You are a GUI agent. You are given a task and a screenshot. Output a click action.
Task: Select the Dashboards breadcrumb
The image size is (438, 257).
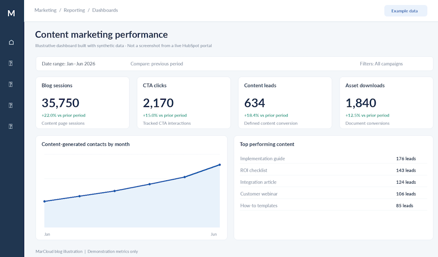coord(105,10)
